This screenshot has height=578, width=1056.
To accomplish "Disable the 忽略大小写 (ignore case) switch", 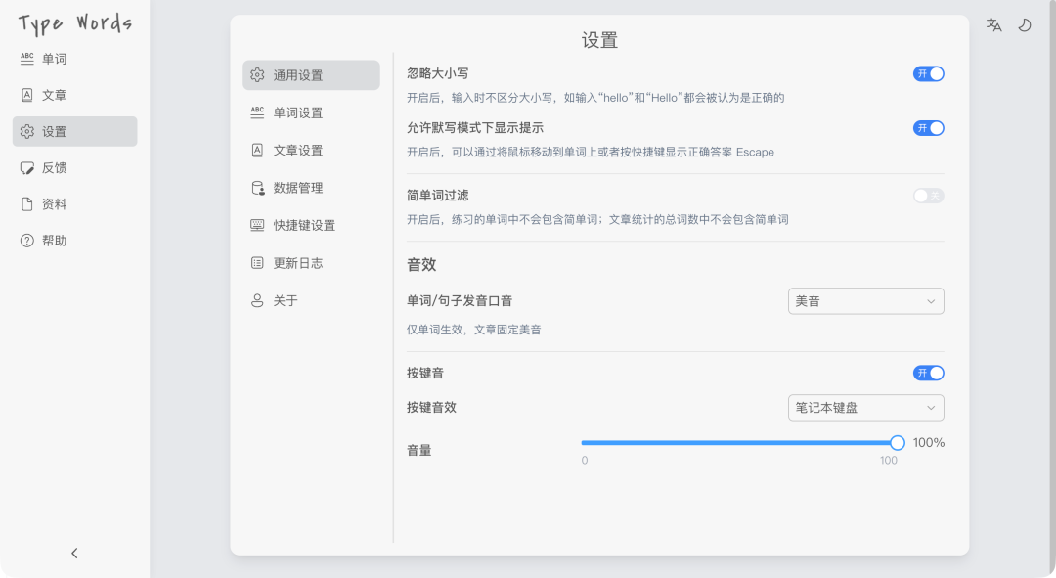I will pos(928,73).
